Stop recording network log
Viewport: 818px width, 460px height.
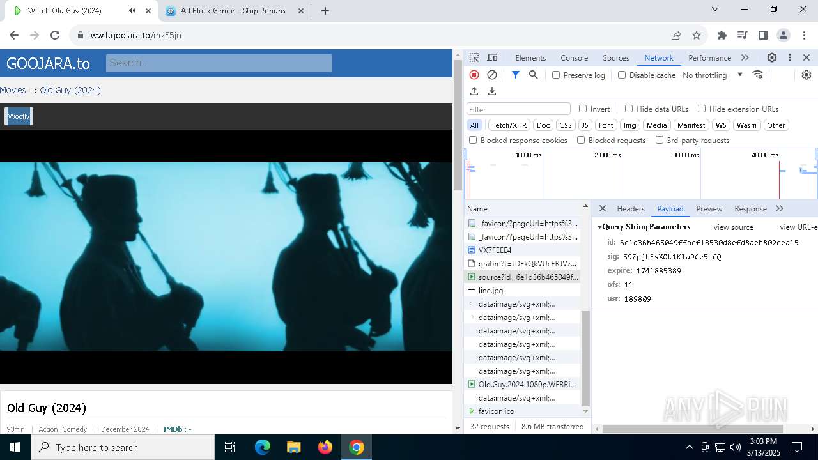pyautogui.click(x=474, y=75)
